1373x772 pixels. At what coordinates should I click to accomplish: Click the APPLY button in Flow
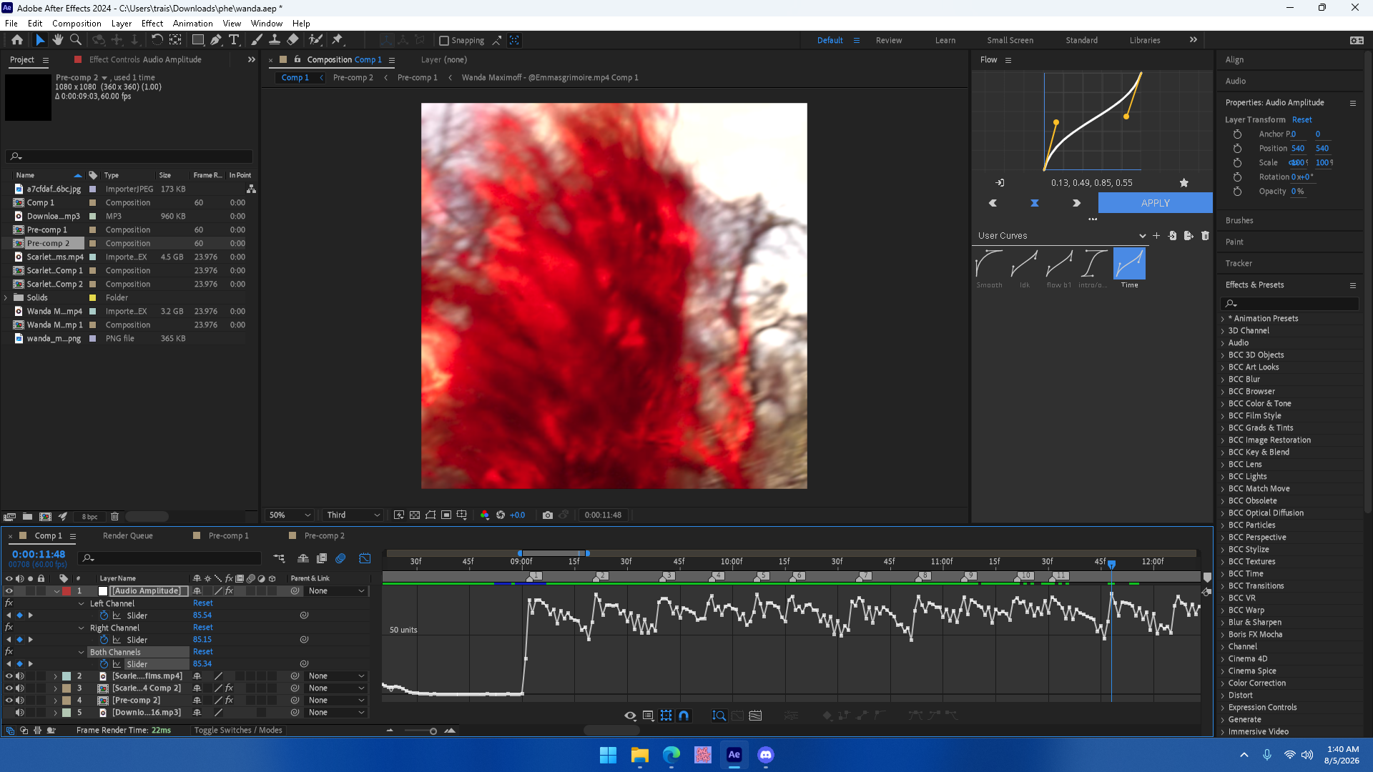click(x=1155, y=203)
